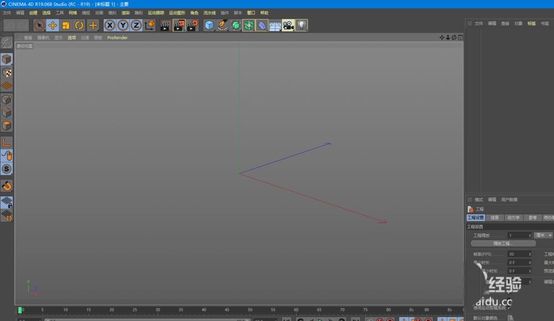Open the centimeter units dropdown
The image size is (554, 321).
[x=543, y=235]
